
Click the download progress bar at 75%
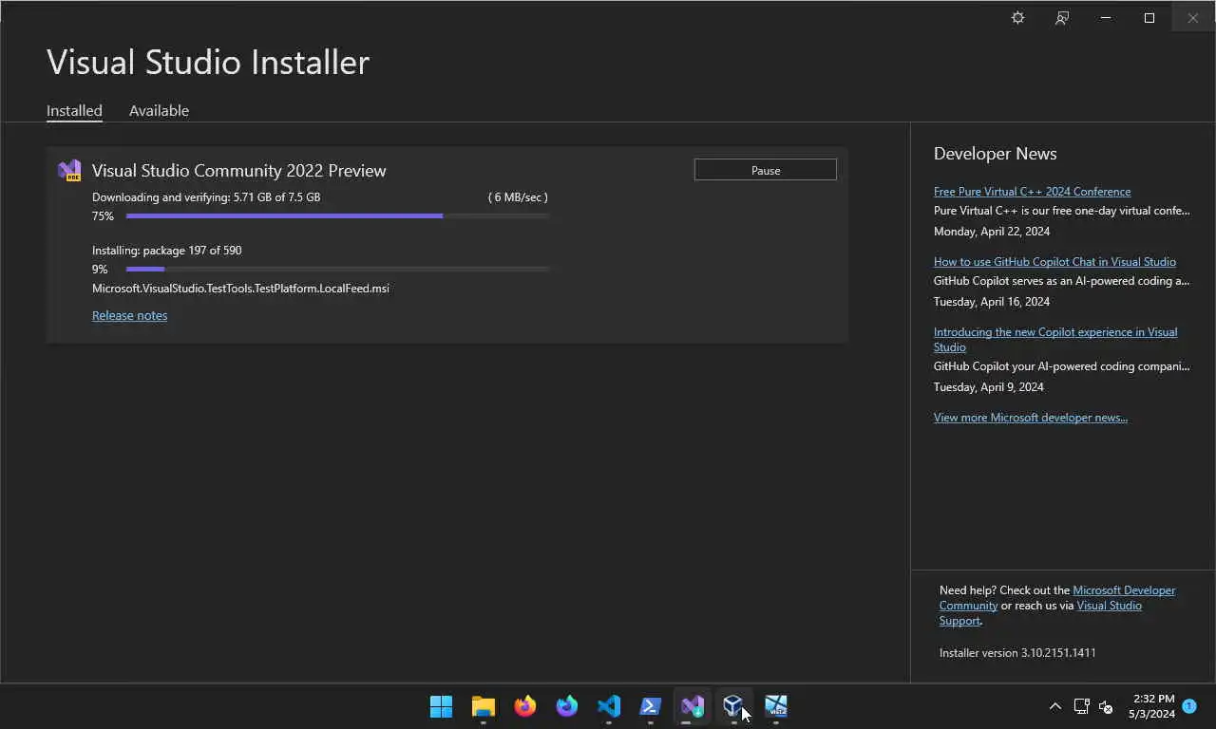[337, 216]
